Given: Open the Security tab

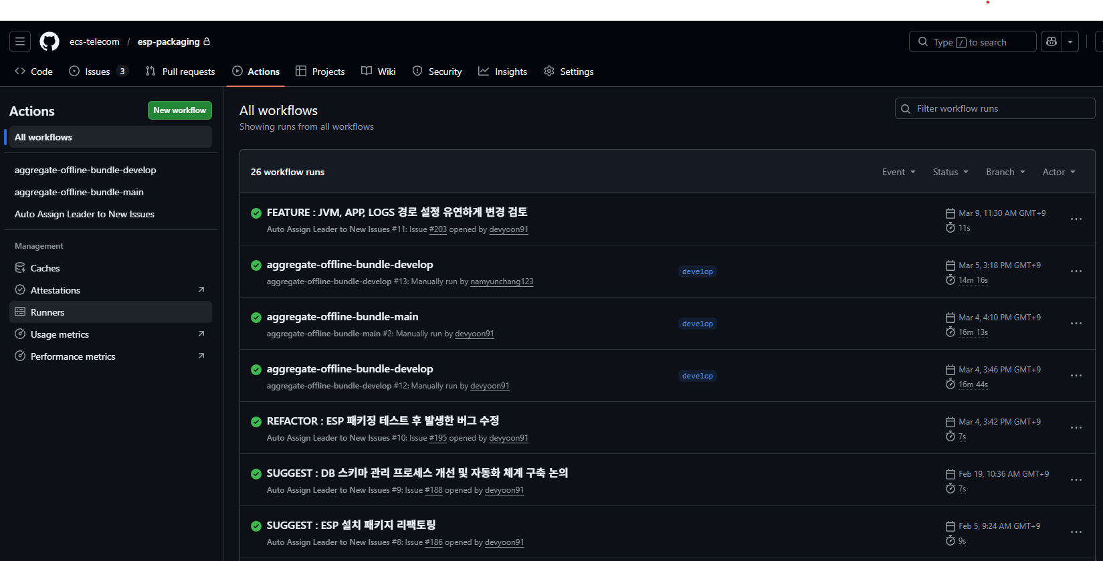Looking at the screenshot, I should 437,72.
